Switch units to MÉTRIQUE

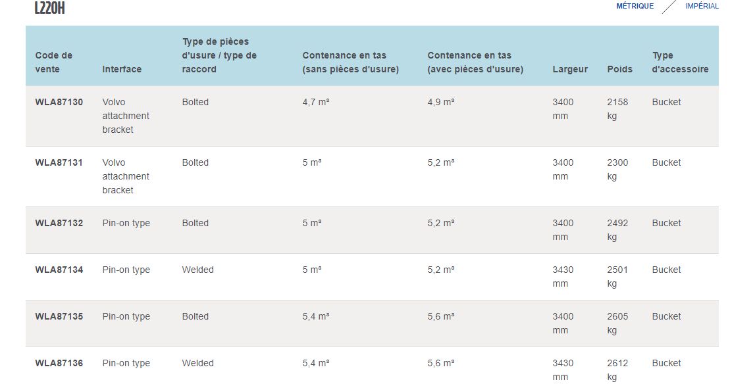click(635, 6)
